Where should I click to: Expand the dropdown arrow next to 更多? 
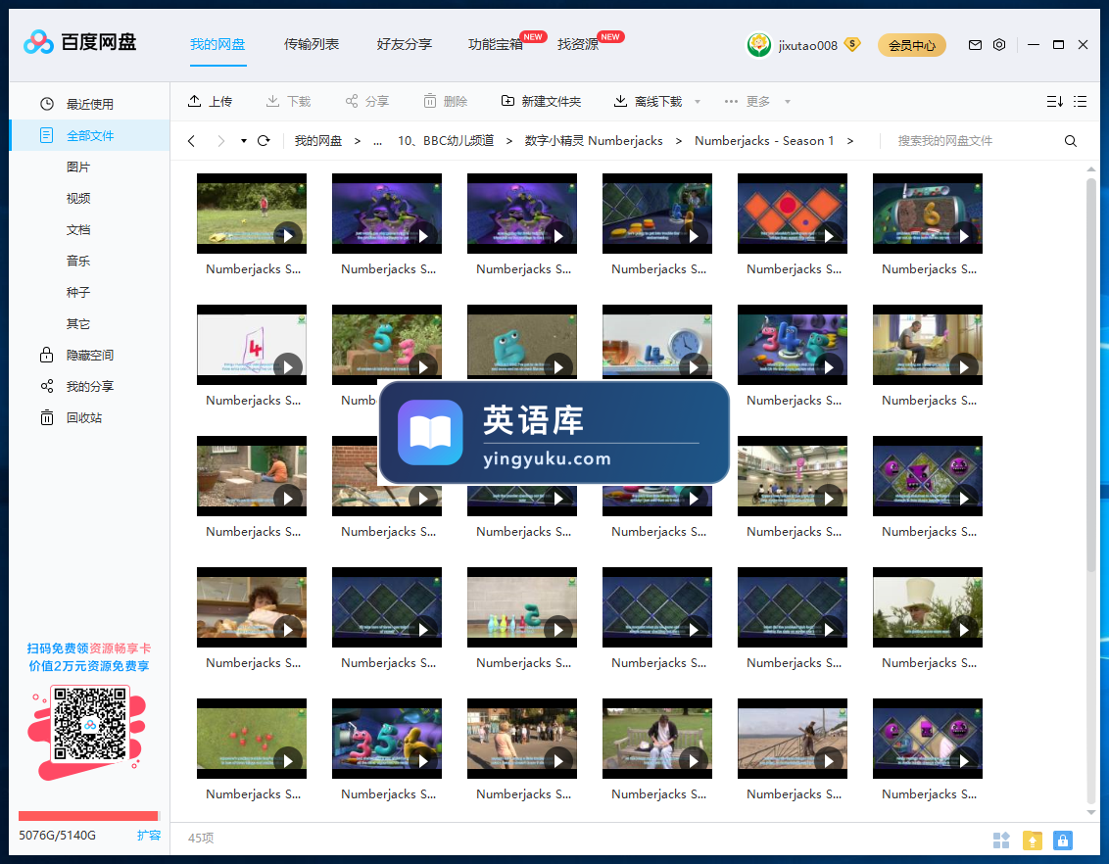788,102
